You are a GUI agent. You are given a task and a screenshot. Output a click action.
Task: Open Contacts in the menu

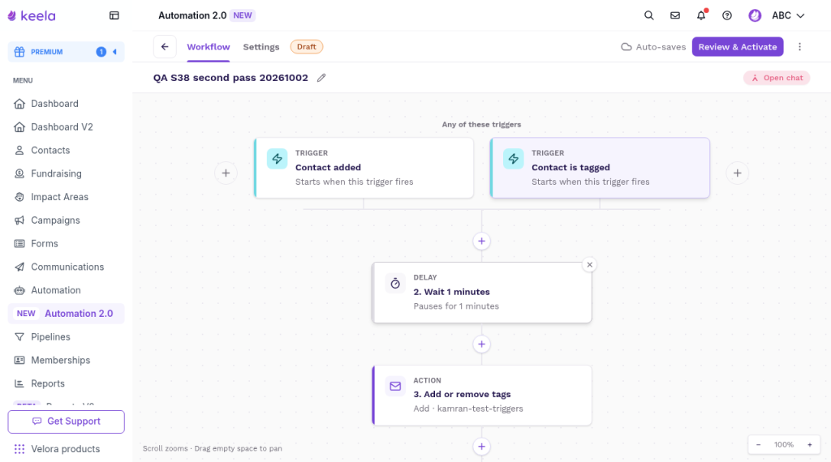[x=66, y=150]
